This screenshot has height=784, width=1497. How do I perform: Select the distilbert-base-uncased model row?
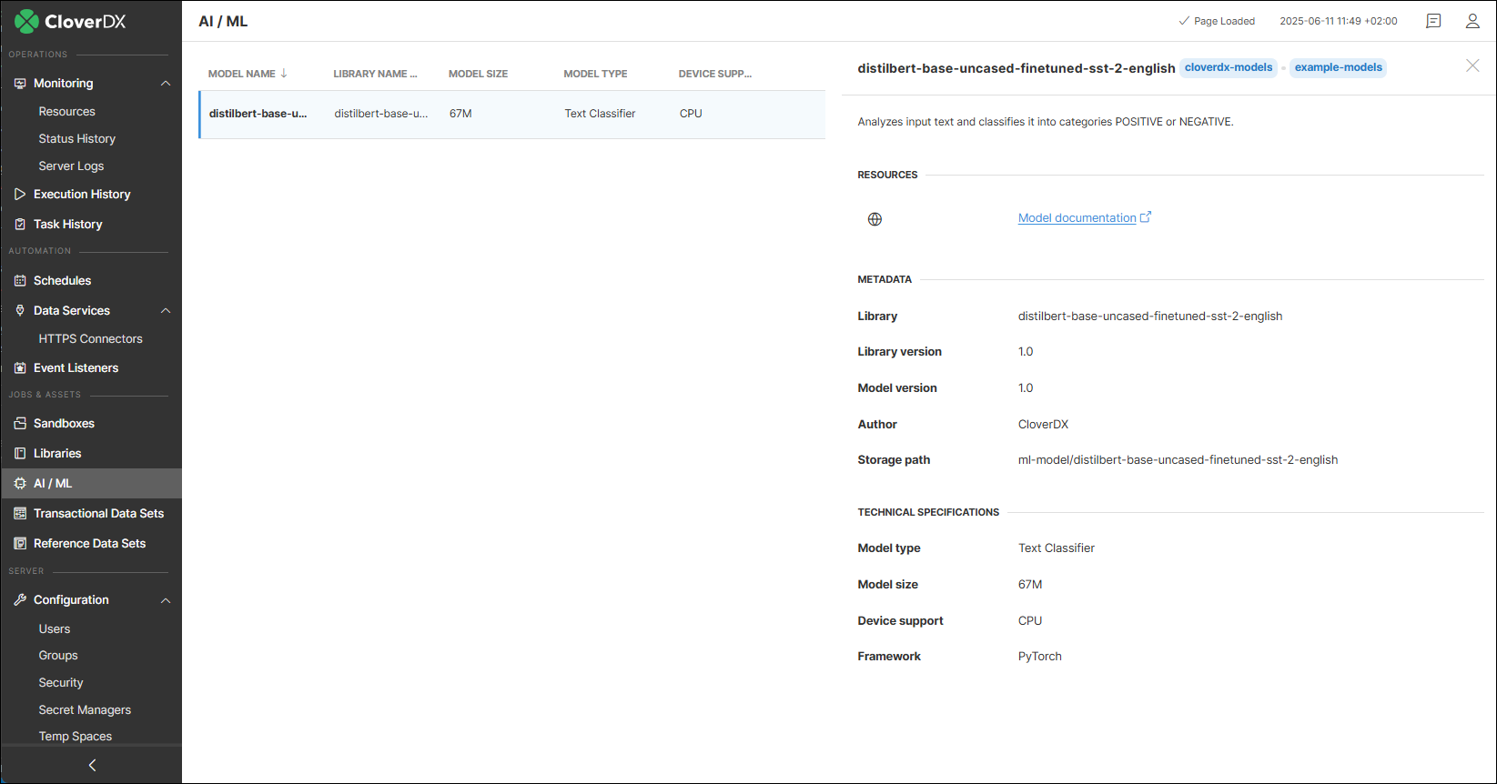(511, 115)
